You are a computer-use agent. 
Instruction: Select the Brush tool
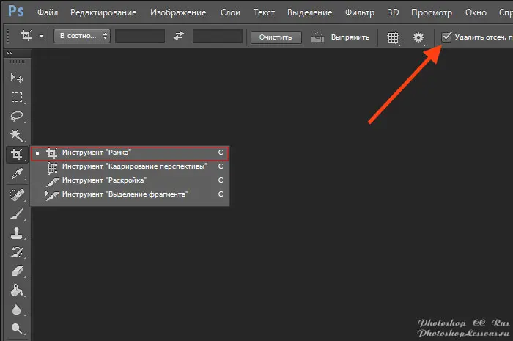[16, 214]
